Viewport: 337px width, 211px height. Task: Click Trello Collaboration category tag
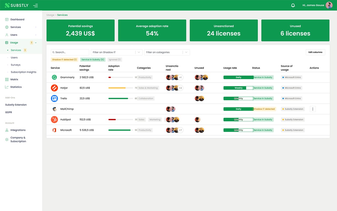[146, 98]
